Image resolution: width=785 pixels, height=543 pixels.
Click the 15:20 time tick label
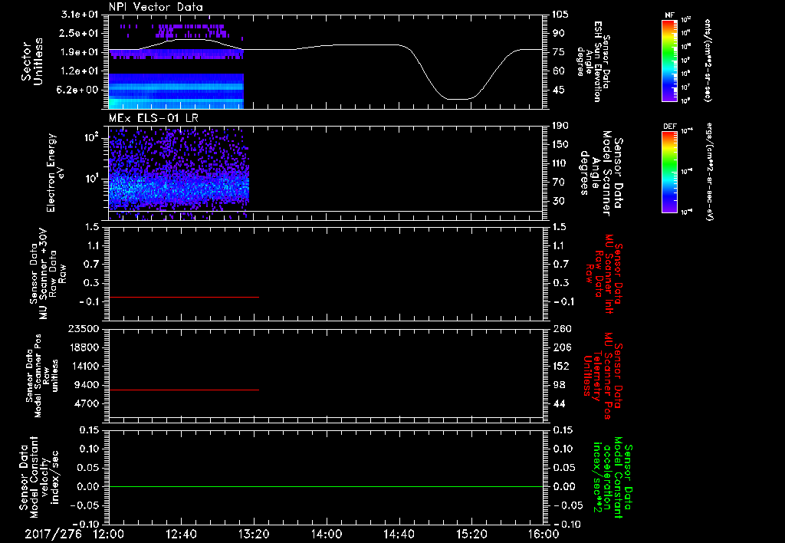click(471, 534)
